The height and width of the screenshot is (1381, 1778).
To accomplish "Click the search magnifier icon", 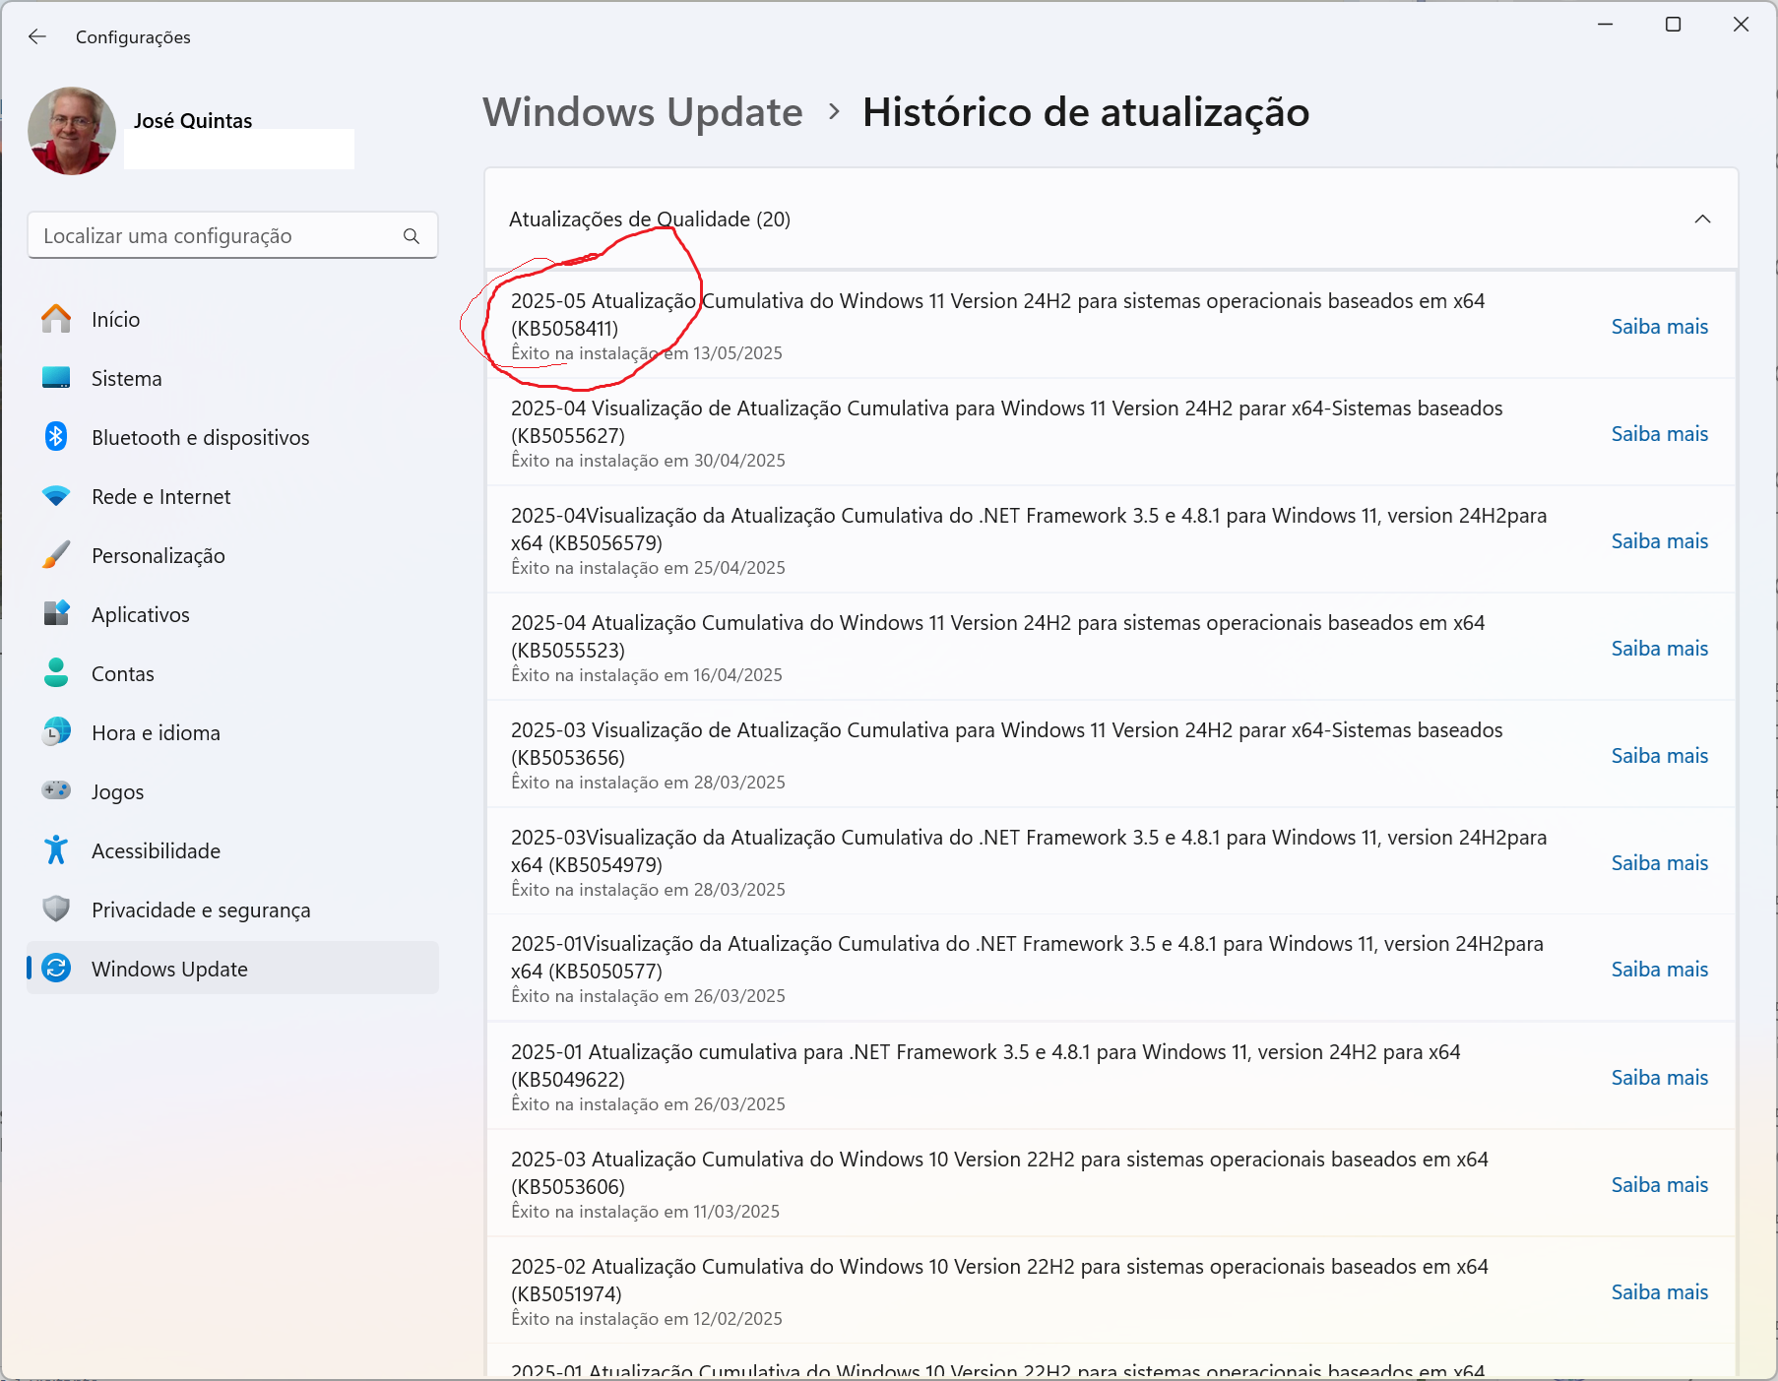I will [412, 236].
